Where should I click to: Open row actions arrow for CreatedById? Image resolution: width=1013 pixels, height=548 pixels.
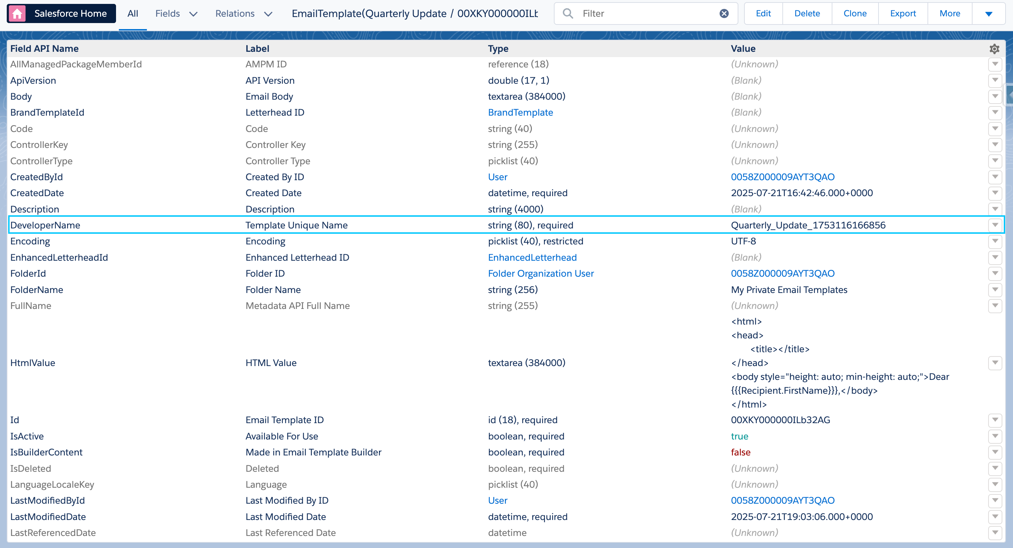point(995,177)
